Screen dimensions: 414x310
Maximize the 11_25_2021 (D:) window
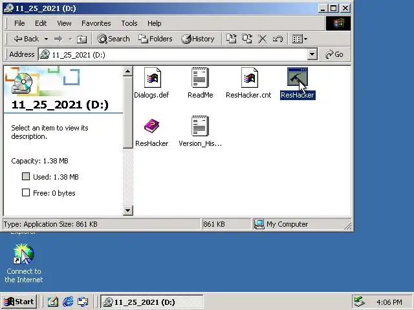pyautogui.click(x=334, y=8)
